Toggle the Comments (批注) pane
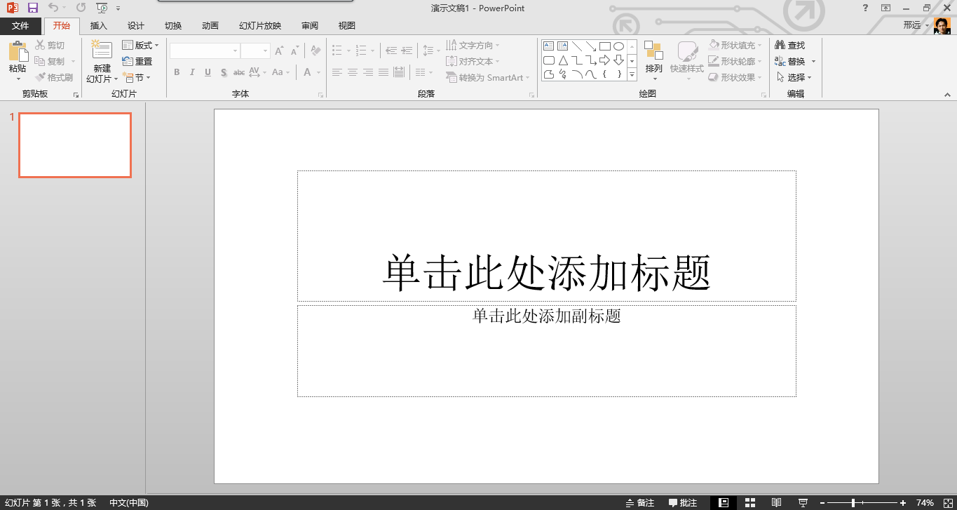This screenshot has width=957, height=510. pos(683,502)
